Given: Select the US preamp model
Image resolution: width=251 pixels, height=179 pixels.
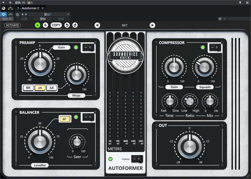Looking at the screenshot, I should click(40, 88).
